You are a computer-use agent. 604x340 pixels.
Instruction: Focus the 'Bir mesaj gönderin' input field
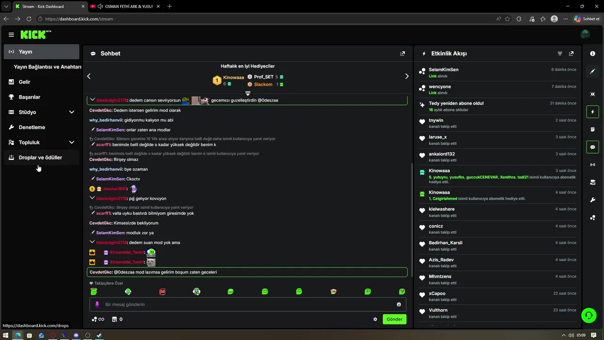pyautogui.click(x=248, y=305)
